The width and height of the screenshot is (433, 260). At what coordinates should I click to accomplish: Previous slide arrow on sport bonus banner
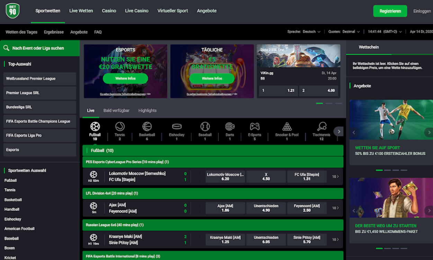coord(354,132)
